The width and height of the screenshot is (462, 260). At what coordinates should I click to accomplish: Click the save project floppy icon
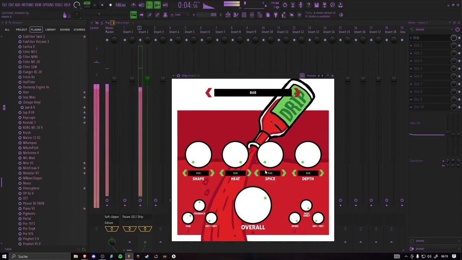pos(317,5)
